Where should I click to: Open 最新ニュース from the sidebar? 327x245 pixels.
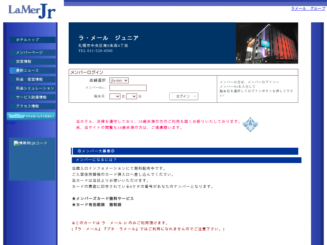pyautogui.click(x=32, y=71)
